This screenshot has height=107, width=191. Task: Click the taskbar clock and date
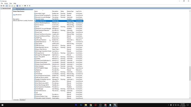click(x=182, y=105)
